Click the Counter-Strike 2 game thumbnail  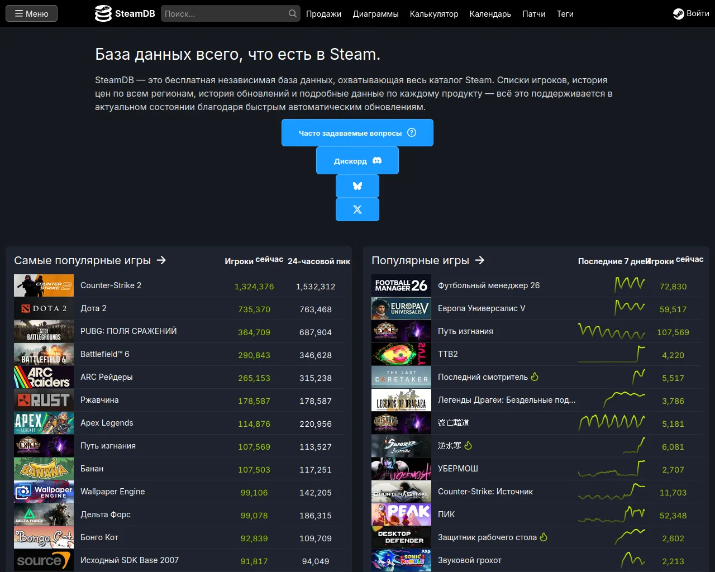(44, 285)
